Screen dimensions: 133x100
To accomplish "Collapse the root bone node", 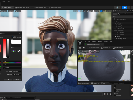I will pos(113,21).
